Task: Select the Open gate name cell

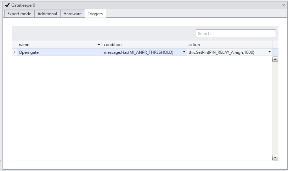Action: 60,52
